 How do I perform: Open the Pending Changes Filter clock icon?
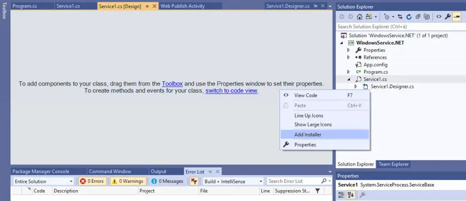pyautogui.click(x=387, y=17)
